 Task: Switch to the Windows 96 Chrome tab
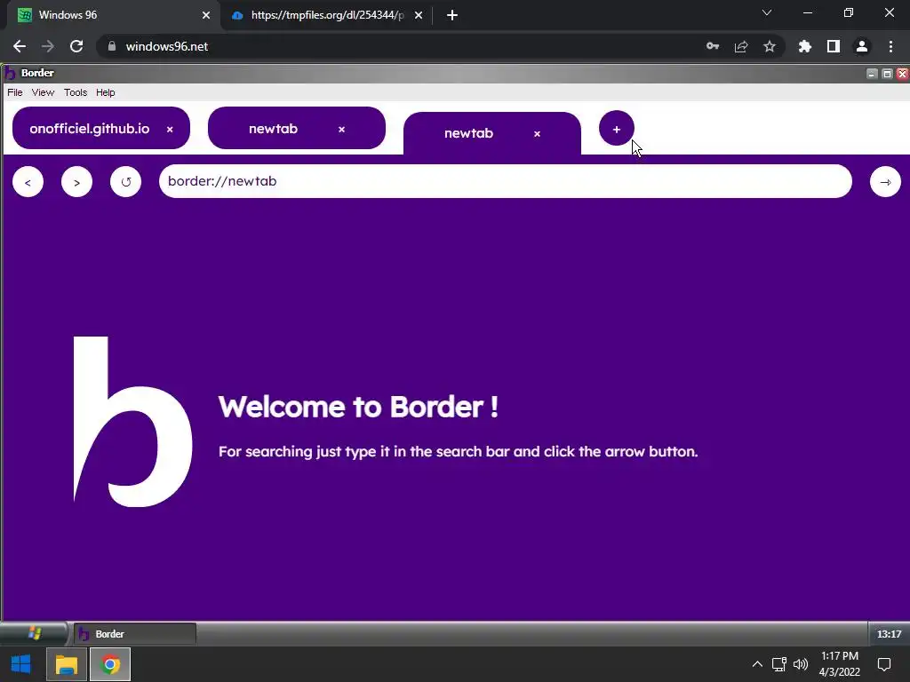pyautogui.click(x=113, y=15)
